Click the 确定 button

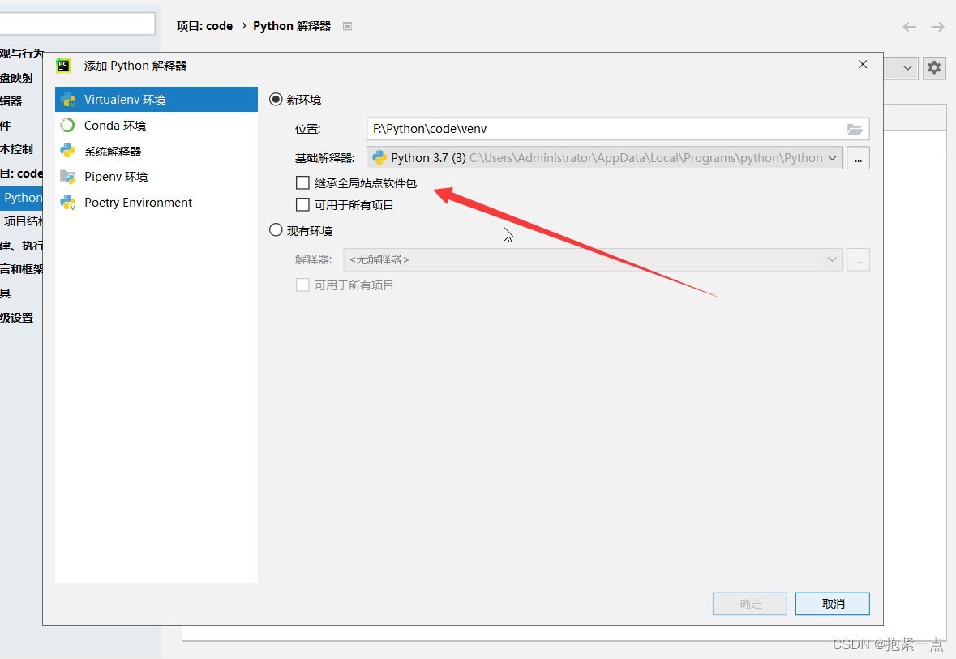[750, 604]
